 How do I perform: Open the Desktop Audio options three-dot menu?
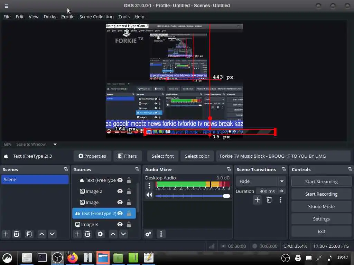pyautogui.click(x=149, y=185)
